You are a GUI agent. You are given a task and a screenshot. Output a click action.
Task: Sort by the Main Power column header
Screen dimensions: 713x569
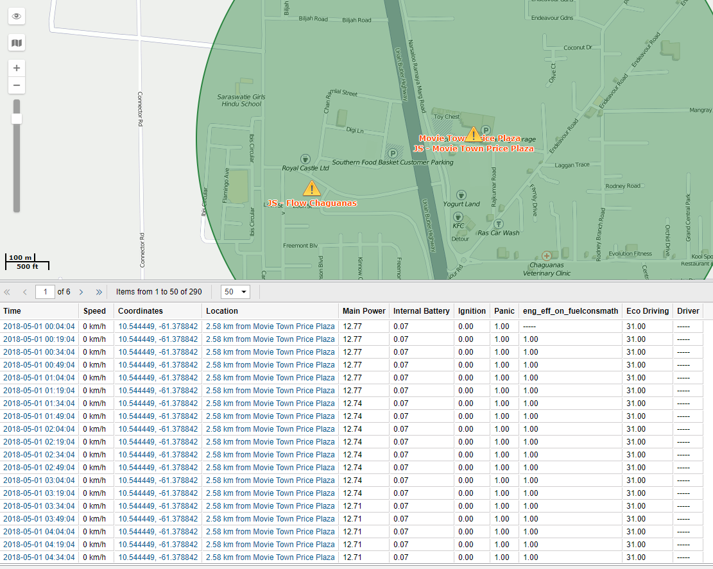[364, 311]
